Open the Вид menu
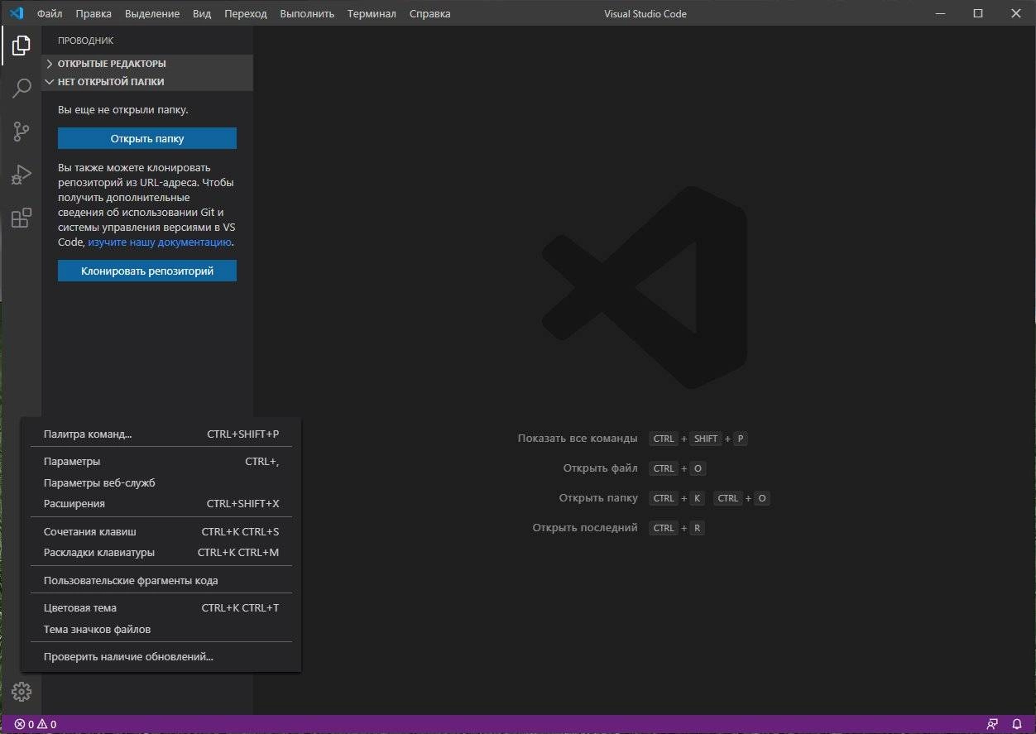Screen dimensions: 1036x734 202,13
